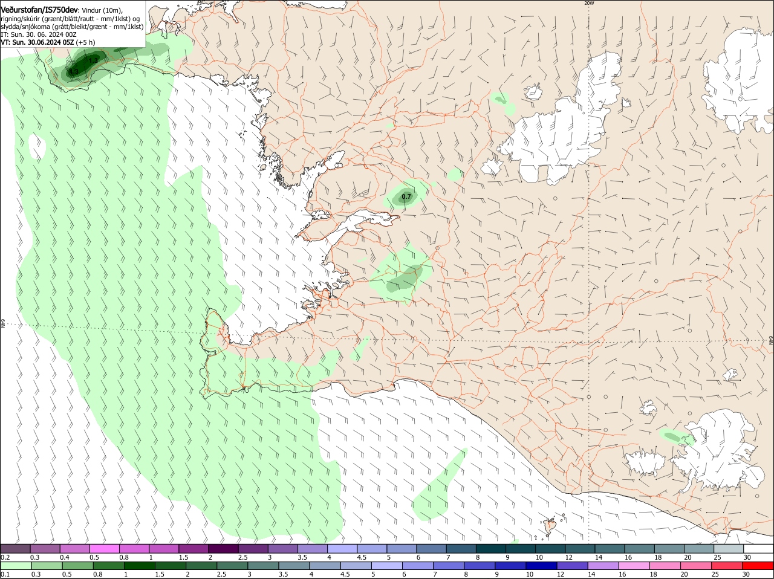The image size is (774, 579).
Task: Click the dark teal 8–9 snow scale swatch
Action: 491,549
